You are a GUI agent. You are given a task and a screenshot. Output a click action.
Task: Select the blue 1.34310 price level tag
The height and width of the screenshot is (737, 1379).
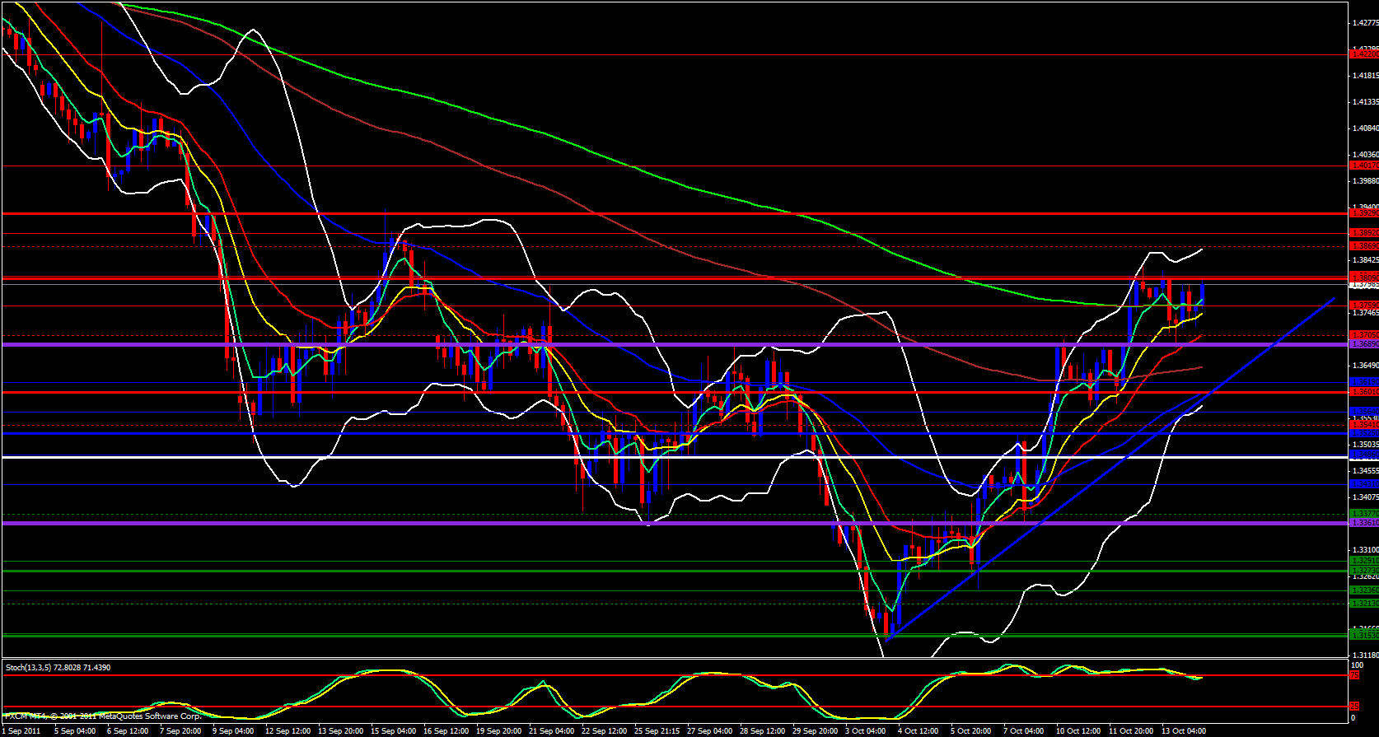(x=1363, y=484)
